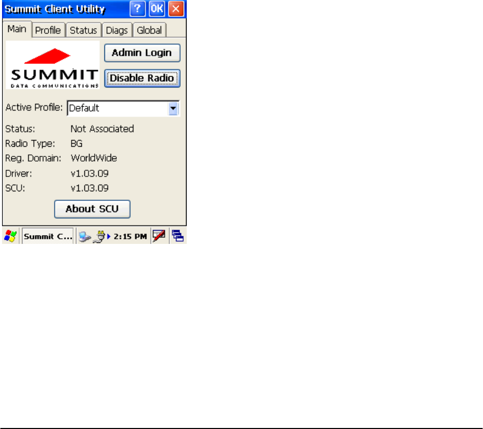Close the Summit Client Utility window

[x=176, y=9]
